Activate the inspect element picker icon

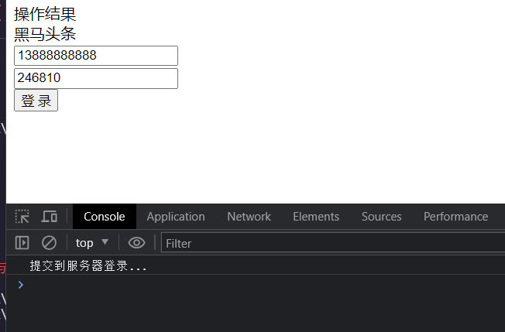pos(22,217)
